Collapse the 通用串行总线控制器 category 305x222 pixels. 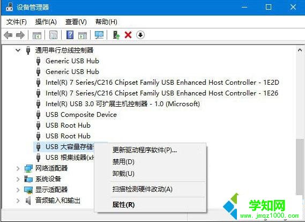tap(18, 50)
